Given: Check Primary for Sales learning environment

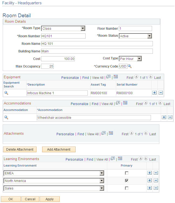Looking at the screenshot, I should pyautogui.click(x=127, y=188).
